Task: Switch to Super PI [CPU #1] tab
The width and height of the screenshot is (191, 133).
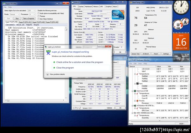Action: 25,22
